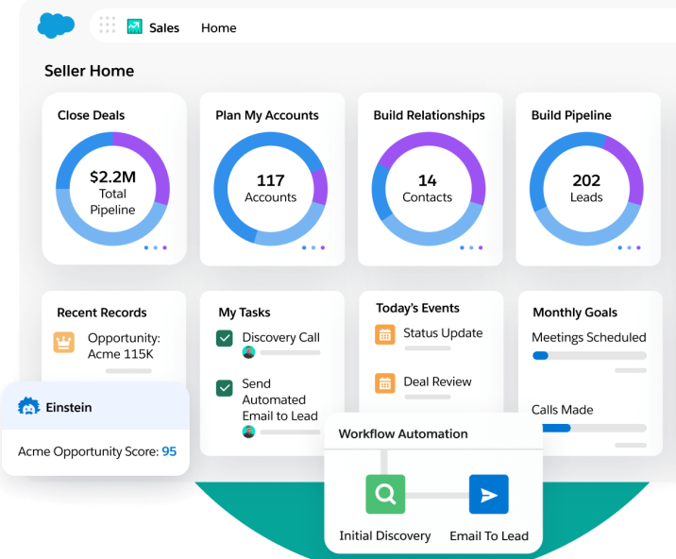Screen dimensions: 676x559
Task: Click purple legend dot in Build Pipeline
Action: pyautogui.click(x=638, y=247)
